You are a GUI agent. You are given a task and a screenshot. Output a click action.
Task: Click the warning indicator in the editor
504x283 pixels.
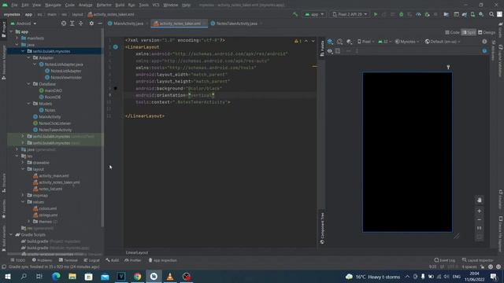pos(298,41)
